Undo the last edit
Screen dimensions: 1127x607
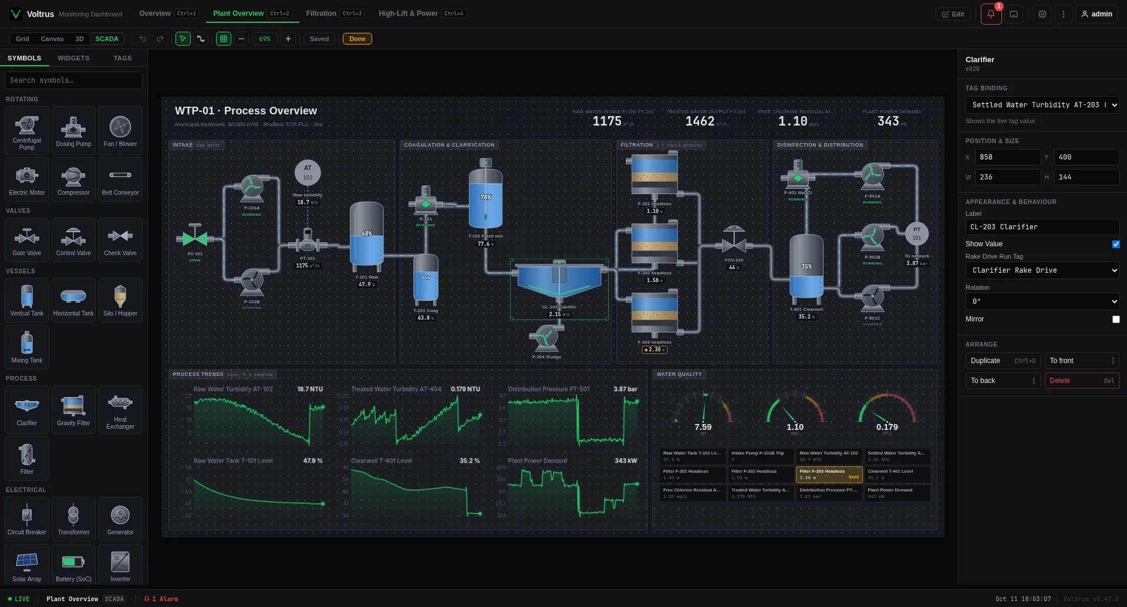click(x=143, y=39)
